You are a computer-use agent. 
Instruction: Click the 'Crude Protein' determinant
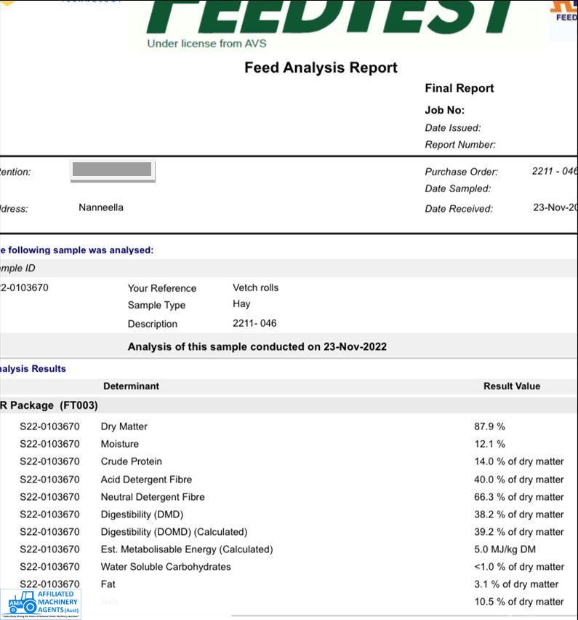pos(131,461)
